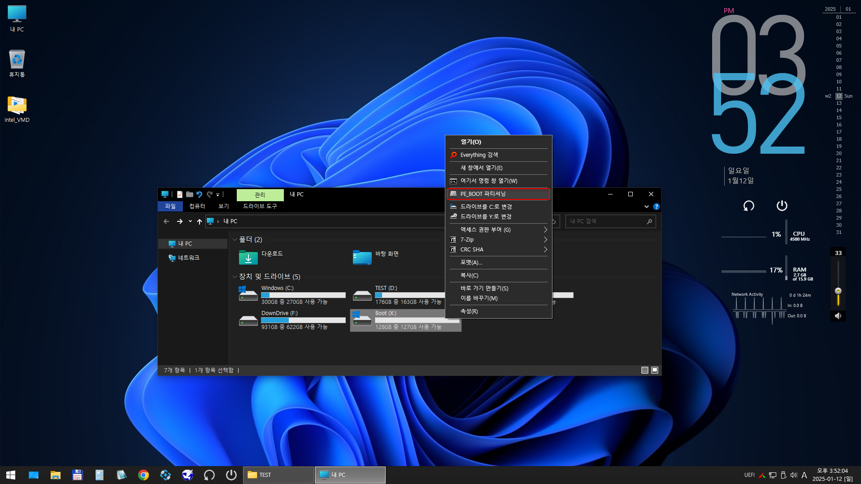Screen dimensions: 861x484
Task: Click the blue Undo arrow in the title bar
Action: [x=199, y=194]
